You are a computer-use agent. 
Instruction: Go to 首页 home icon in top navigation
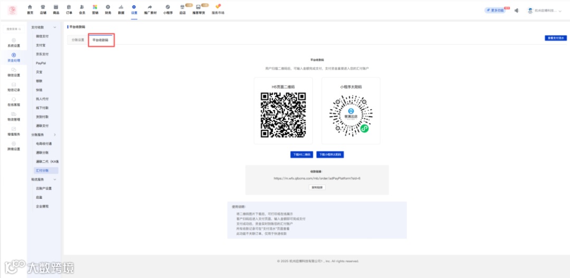coord(30,7)
